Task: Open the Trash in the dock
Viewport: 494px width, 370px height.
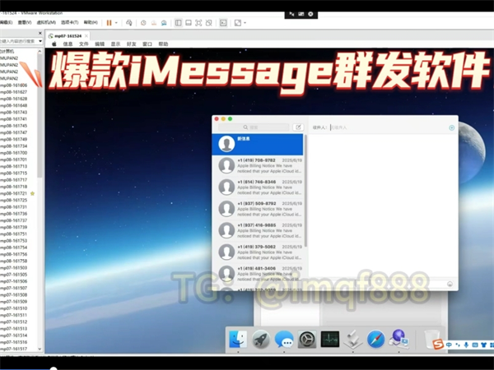Action: 431,339
